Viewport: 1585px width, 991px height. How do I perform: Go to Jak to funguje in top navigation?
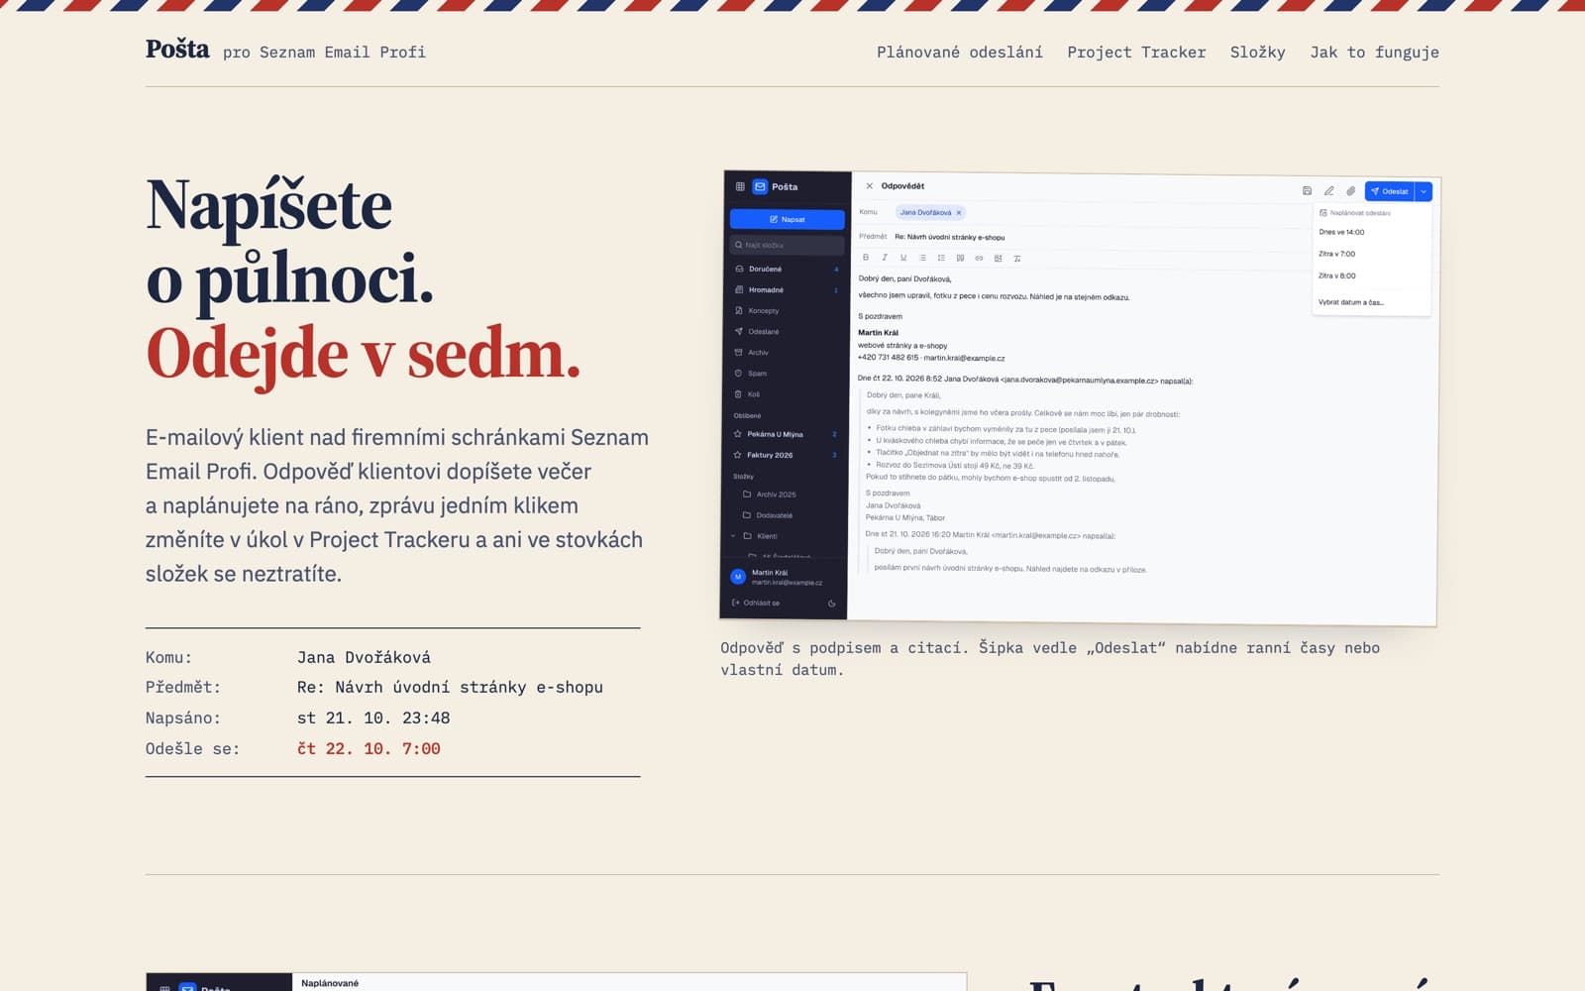[x=1374, y=52]
